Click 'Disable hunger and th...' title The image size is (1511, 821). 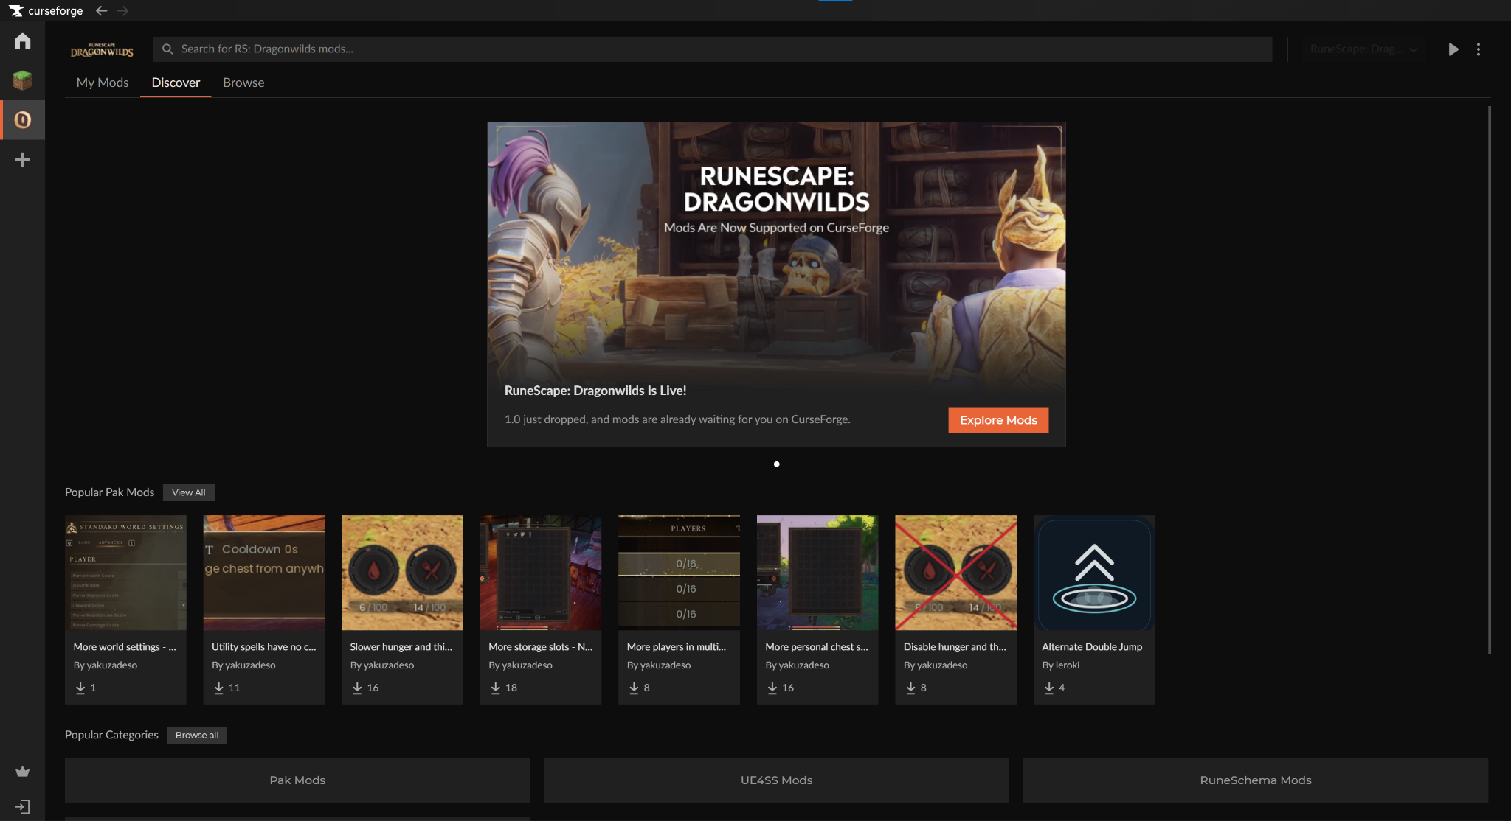[955, 647]
